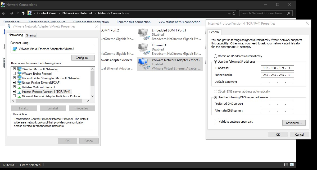This screenshot has height=170, width=317.
Task: Select Npcap Packet Driver item icon
Action: tap(19, 82)
